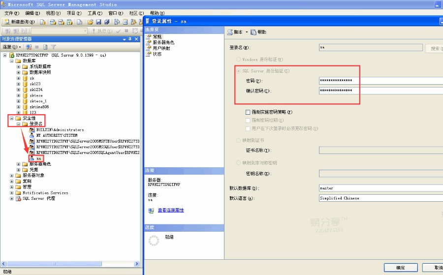This screenshot has width=443, height=275.
Task: Click the Save All stacked disks icon
Action: (107, 22)
